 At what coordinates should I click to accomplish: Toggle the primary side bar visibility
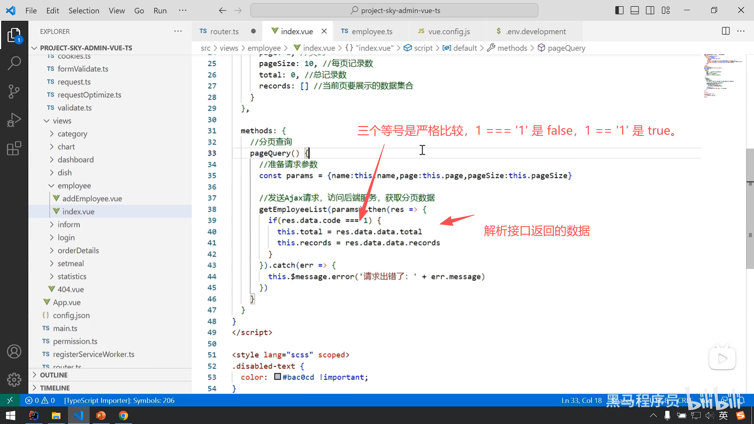coord(619,10)
